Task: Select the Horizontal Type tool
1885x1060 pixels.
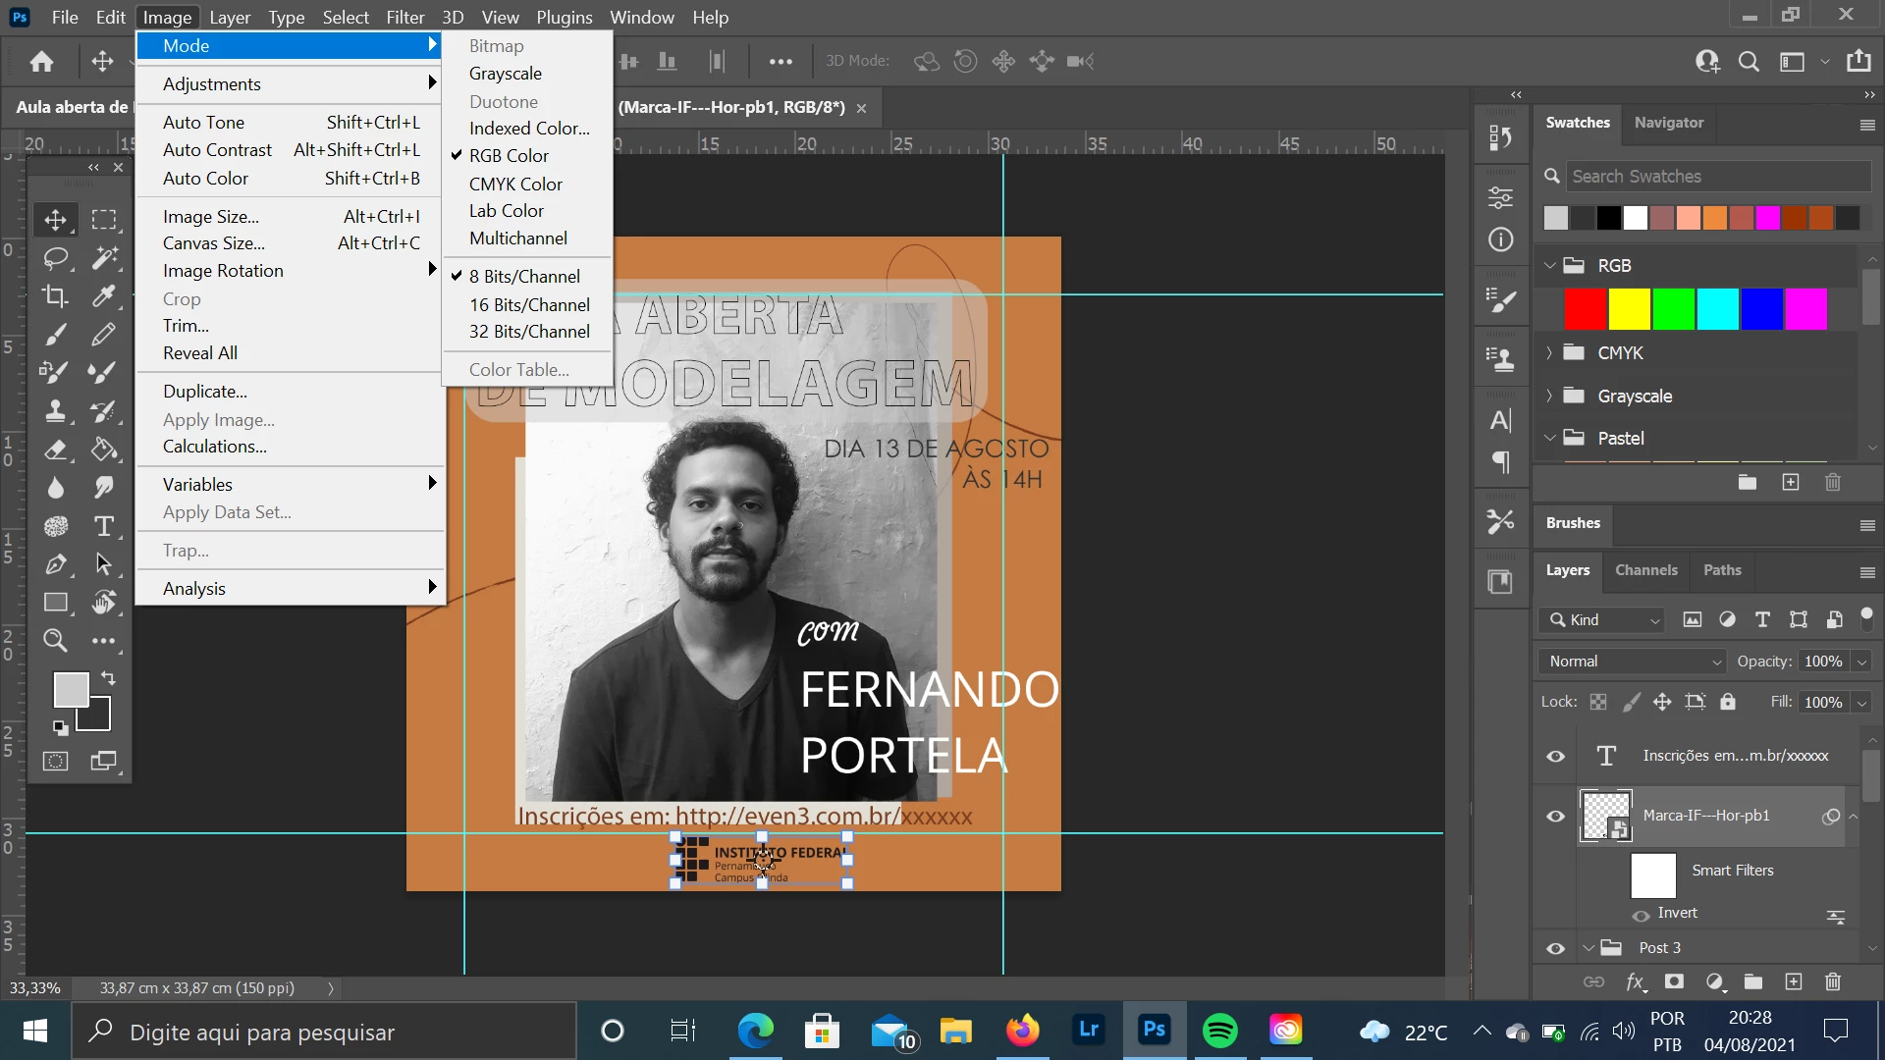Action: point(103,526)
